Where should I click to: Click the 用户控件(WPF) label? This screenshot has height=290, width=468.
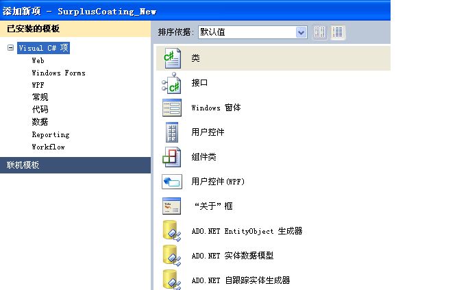click(218, 182)
